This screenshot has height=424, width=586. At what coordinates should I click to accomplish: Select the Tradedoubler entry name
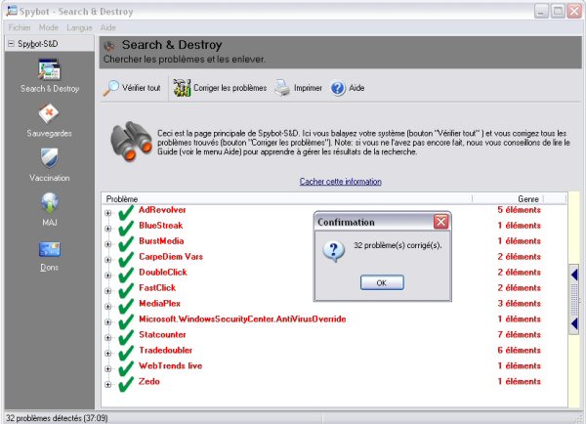pos(166,351)
